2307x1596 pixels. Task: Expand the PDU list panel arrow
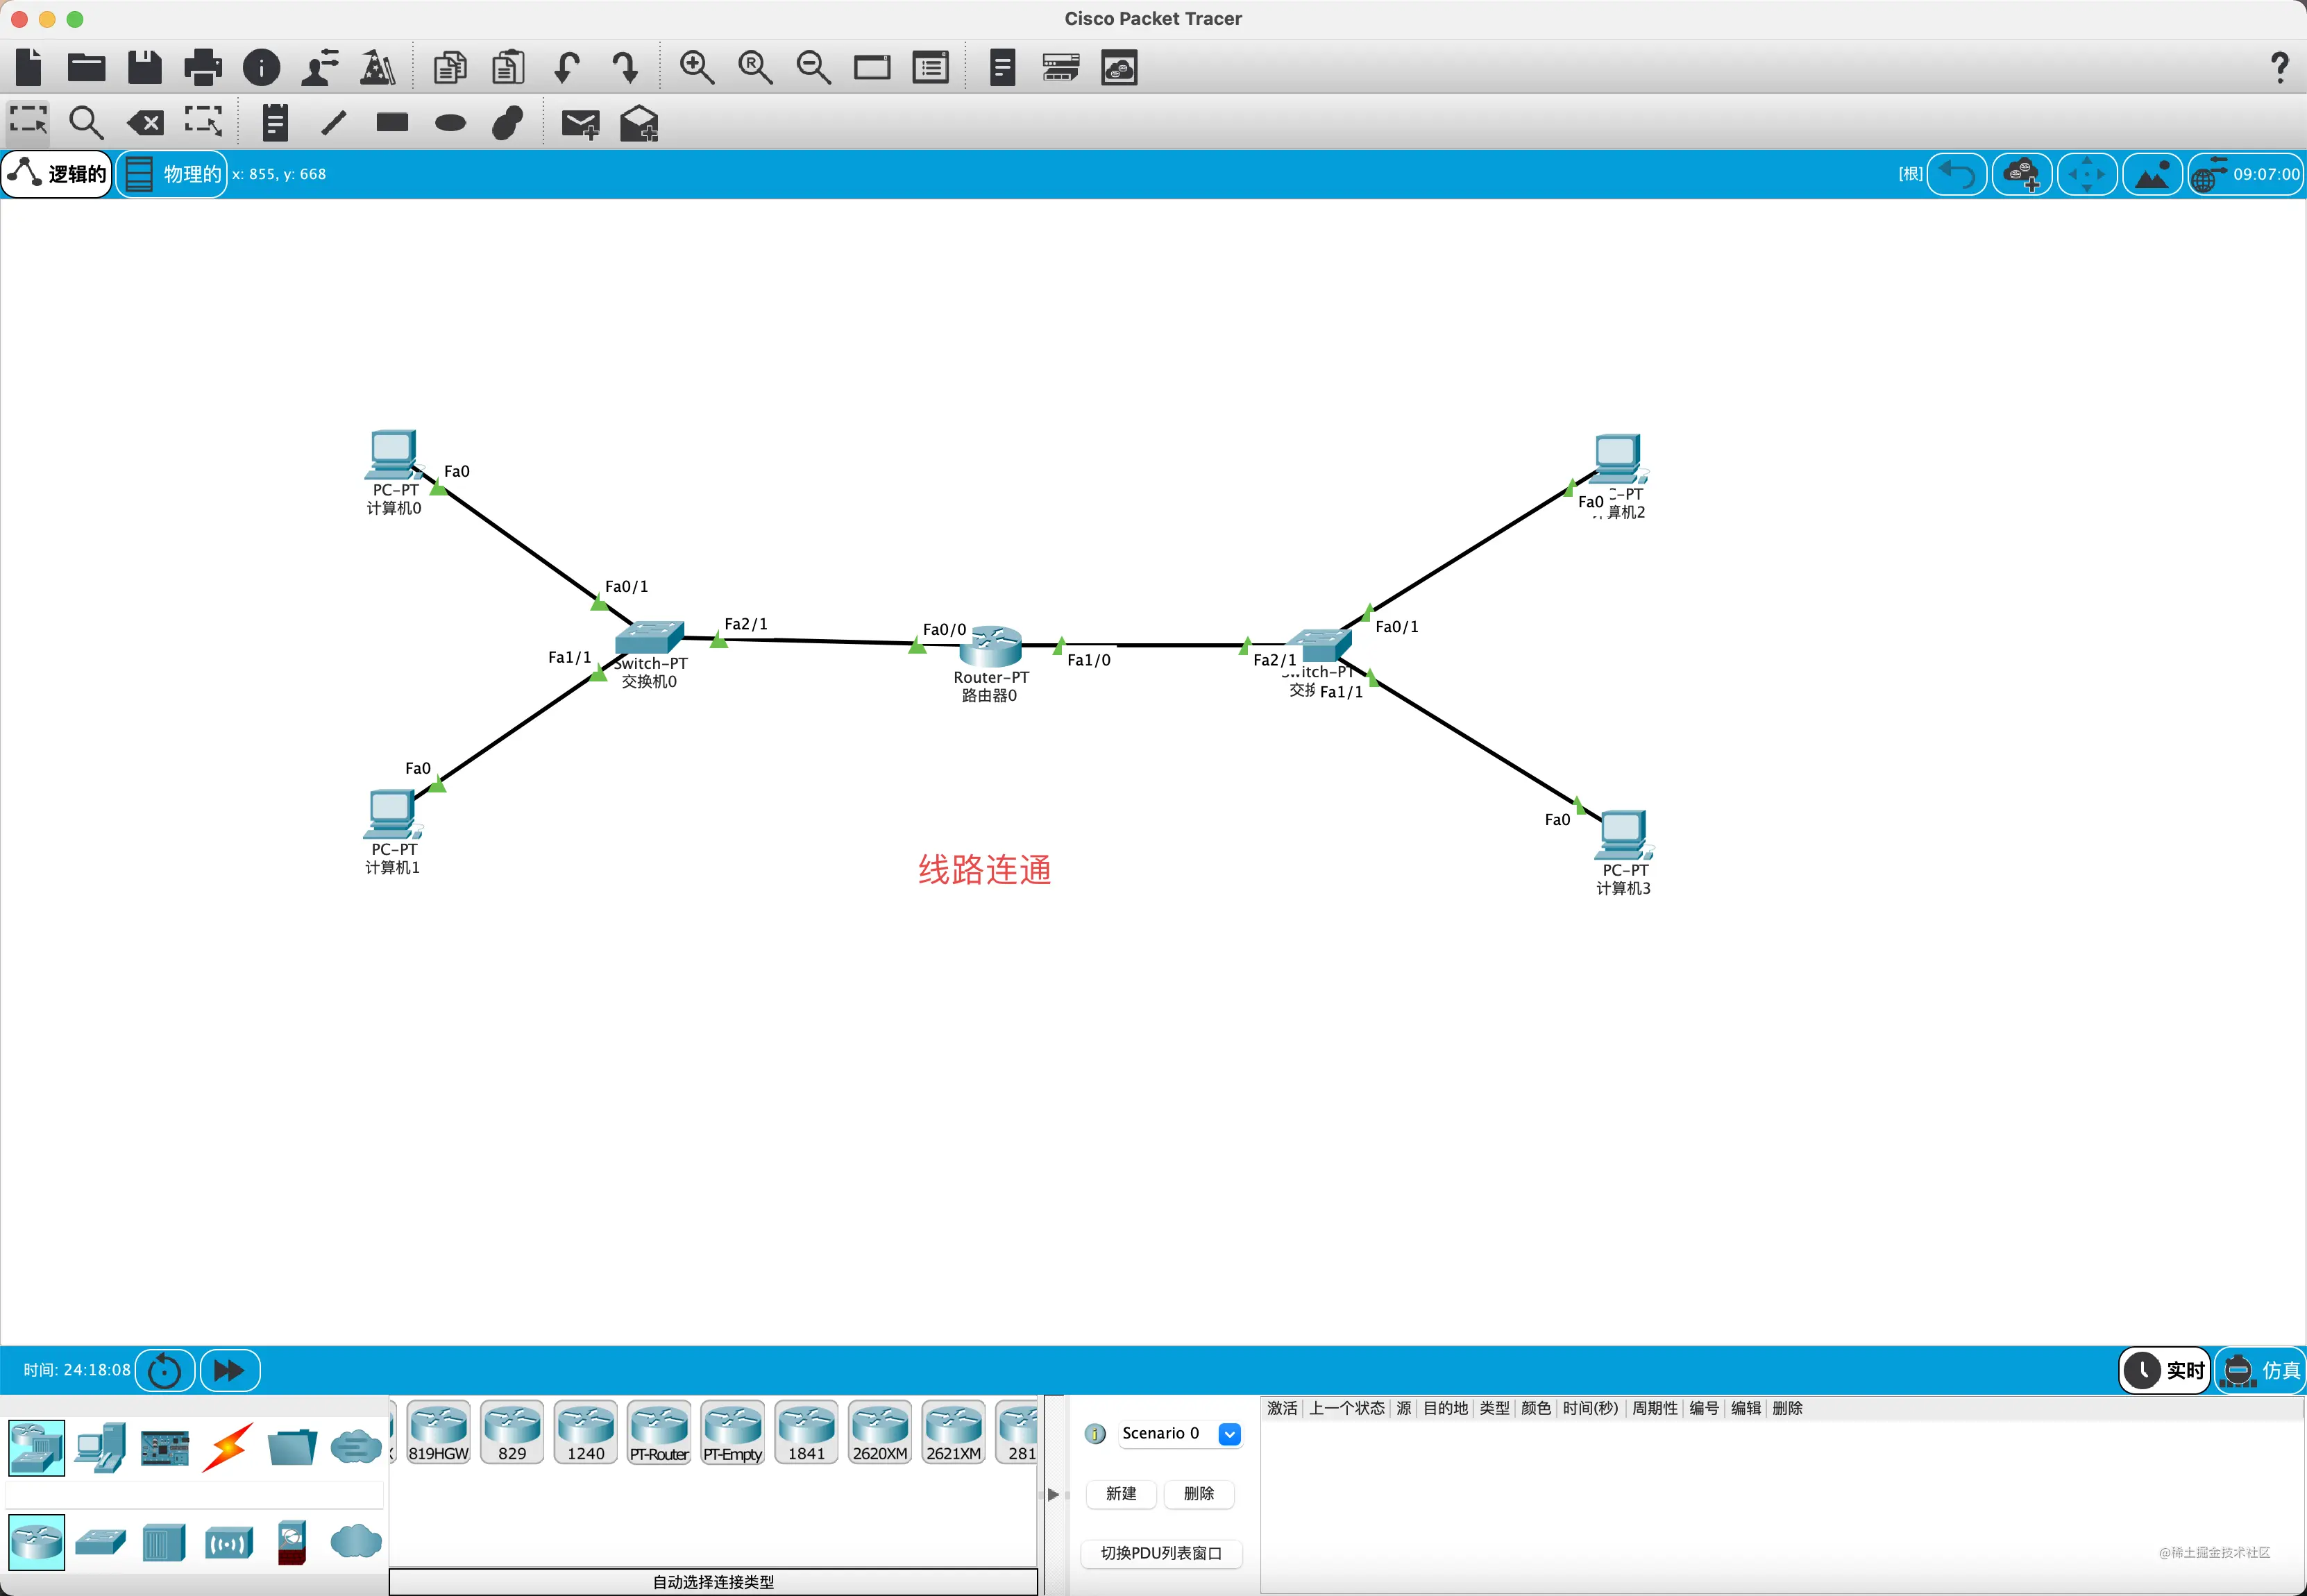click(x=1052, y=1494)
